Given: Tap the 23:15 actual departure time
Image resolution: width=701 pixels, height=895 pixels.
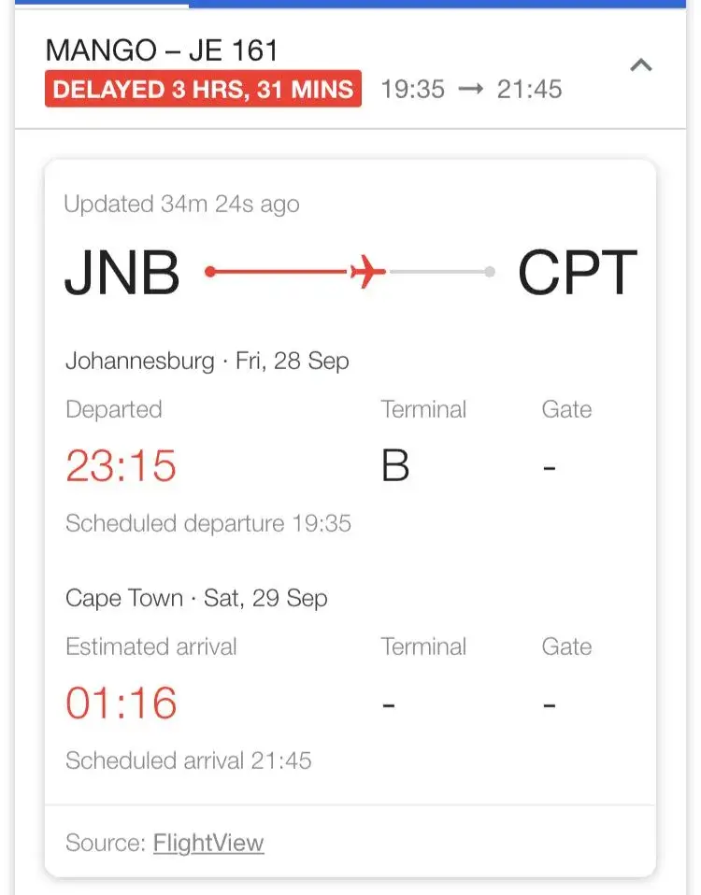Looking at the screenshot, I should pos(121,465).
